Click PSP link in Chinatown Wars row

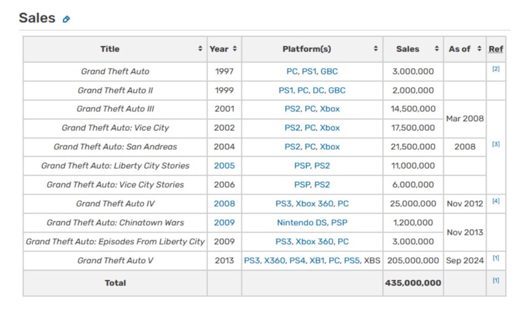pos(339,223)
